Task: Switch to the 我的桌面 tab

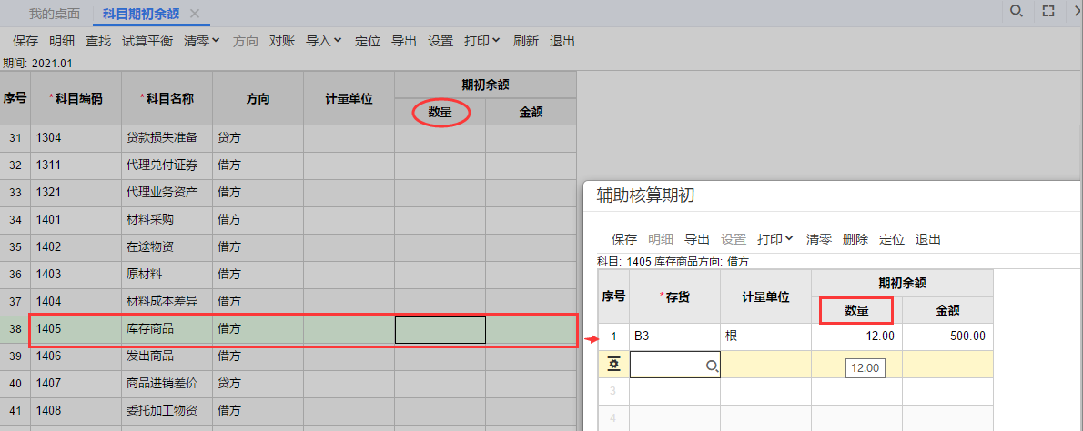Action: [x=55, y=14]
